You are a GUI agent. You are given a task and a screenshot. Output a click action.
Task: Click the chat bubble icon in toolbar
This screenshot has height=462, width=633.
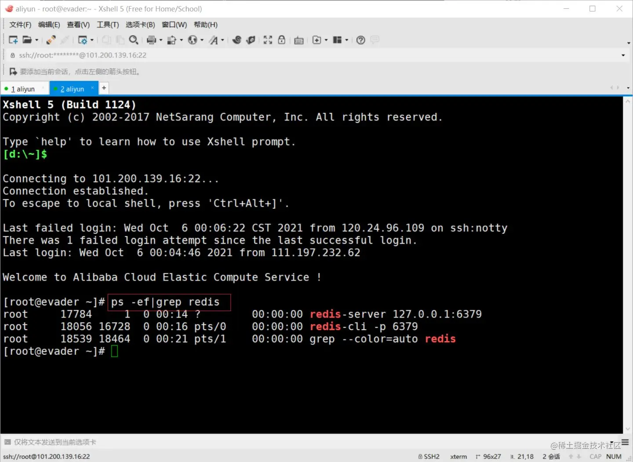[375, 40]
